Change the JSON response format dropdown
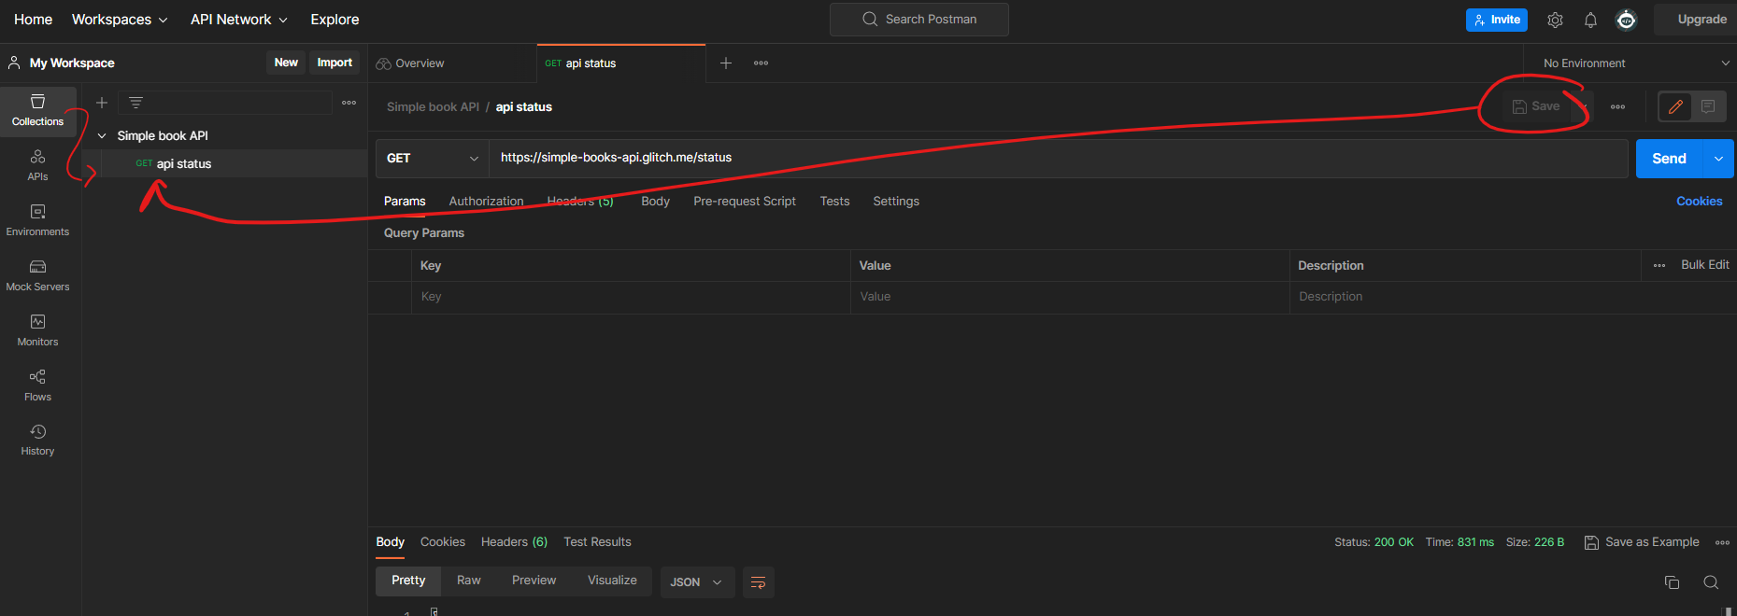1737x616 pixels. (x=697, y=582)
